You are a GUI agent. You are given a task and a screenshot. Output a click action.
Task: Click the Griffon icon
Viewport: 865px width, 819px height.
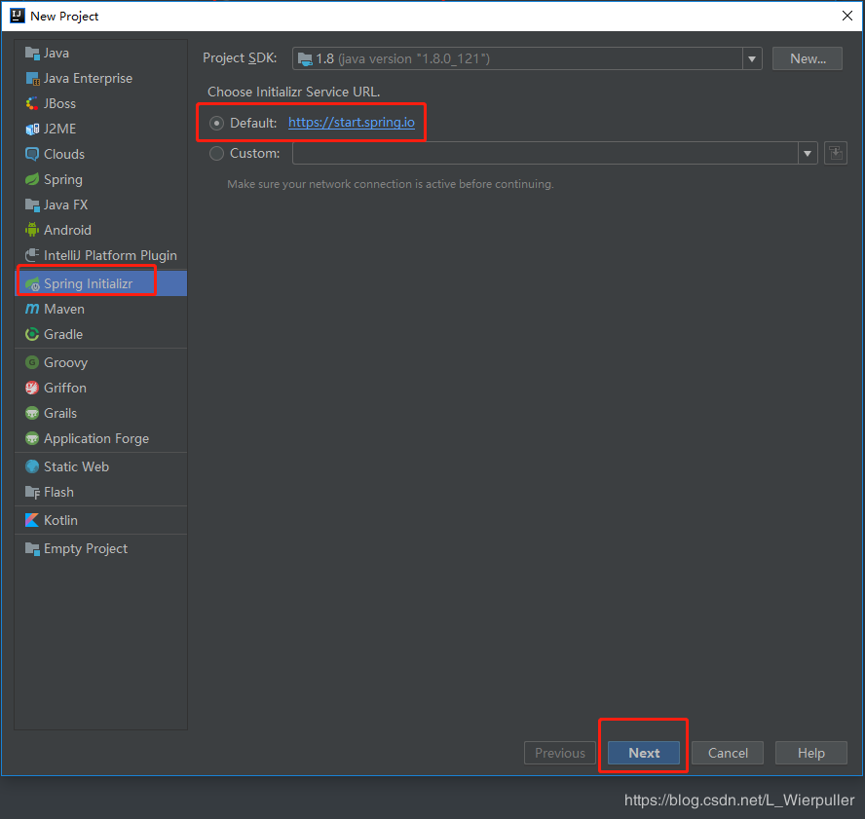click(32, 388)
